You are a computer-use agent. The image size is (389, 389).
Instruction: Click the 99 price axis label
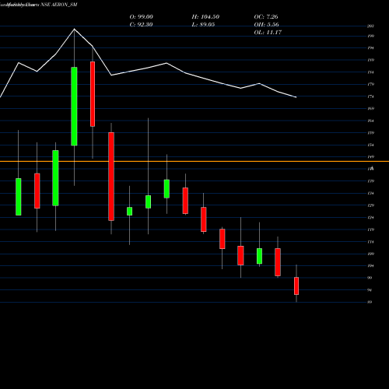pos(370,278)
